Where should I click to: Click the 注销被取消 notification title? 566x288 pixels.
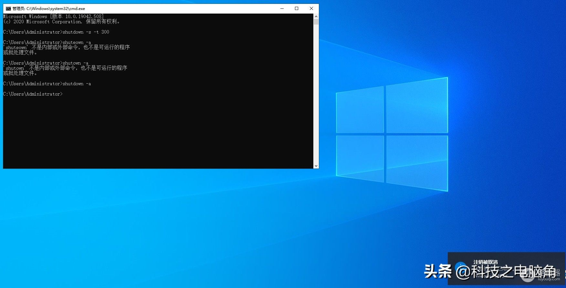tap(486, 262)
